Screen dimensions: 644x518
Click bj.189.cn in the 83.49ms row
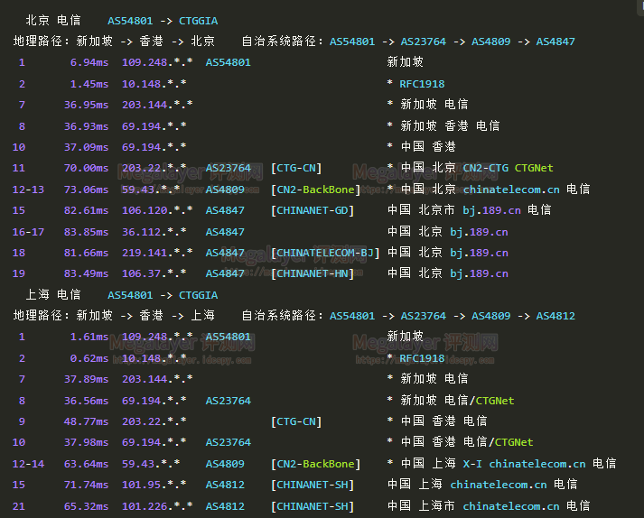pos(480,273)
